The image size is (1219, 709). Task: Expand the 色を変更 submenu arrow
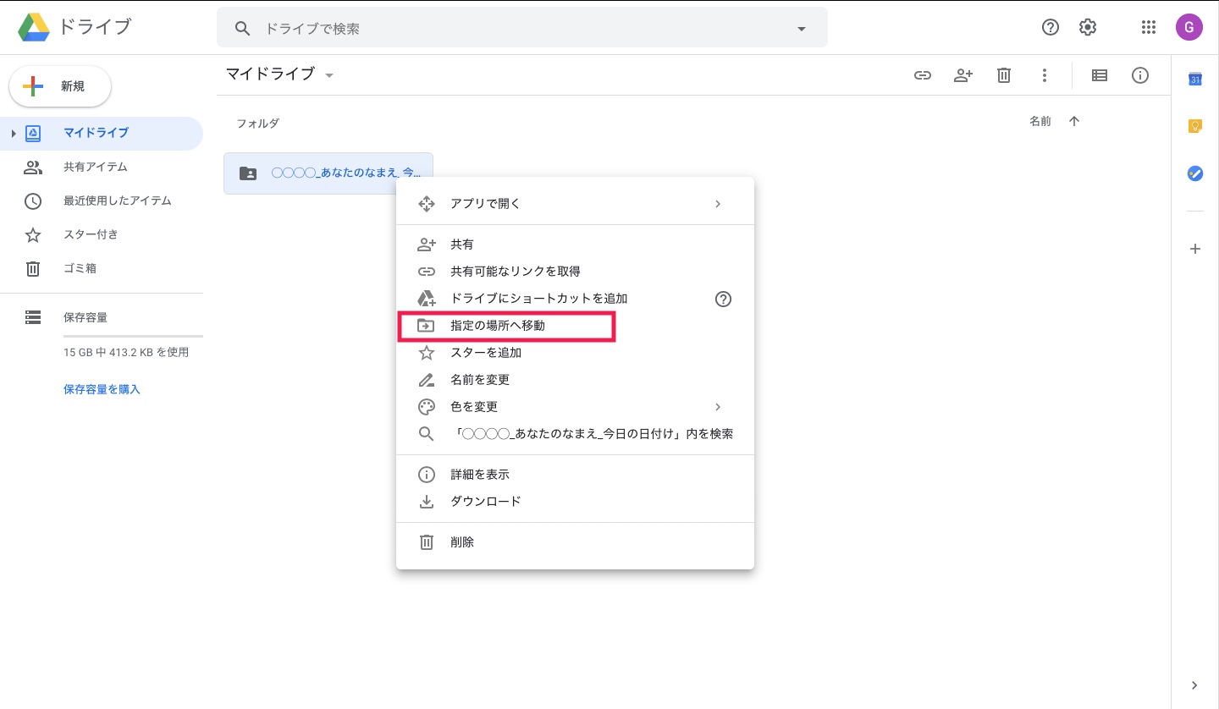point(718,407)
